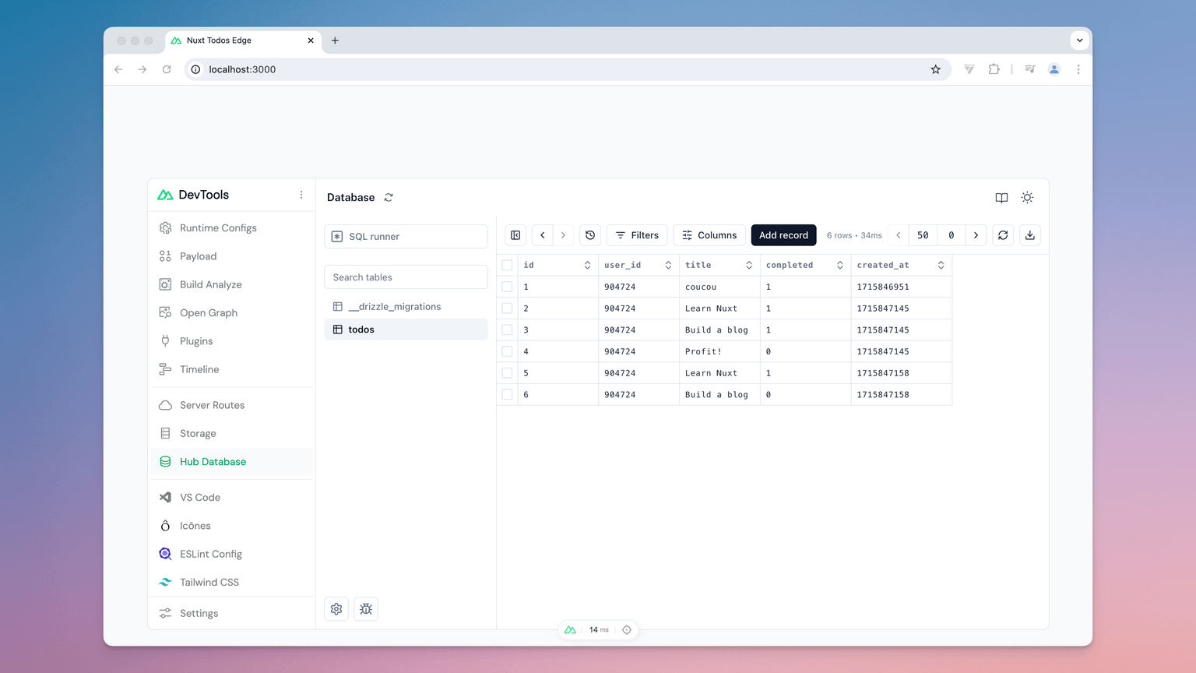Viewport: 1196px width, 673px height.
Task: Open the Columns visibility dropdown
Action: click(x=709, y=235)
